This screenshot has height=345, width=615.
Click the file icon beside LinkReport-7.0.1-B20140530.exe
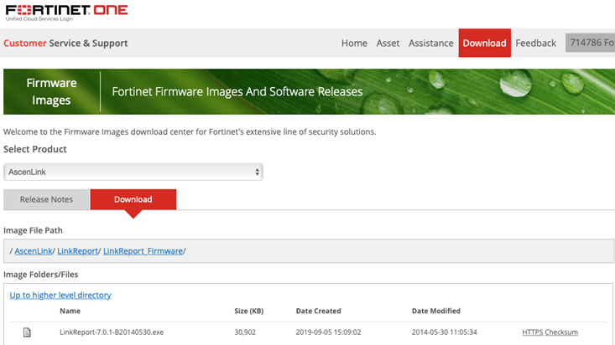pyautogui.click(x=27, y=332)
